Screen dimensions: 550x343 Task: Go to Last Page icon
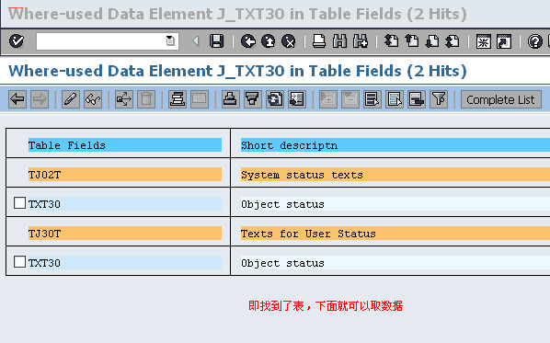click(x=453, y=41)
